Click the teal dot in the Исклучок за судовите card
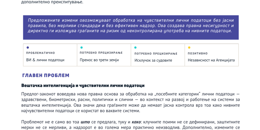Viewport: 260px width, 130px height. pos(135,48)
